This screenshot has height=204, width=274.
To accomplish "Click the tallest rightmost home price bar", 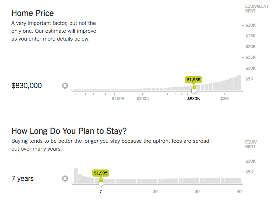I will click(239, 82).
